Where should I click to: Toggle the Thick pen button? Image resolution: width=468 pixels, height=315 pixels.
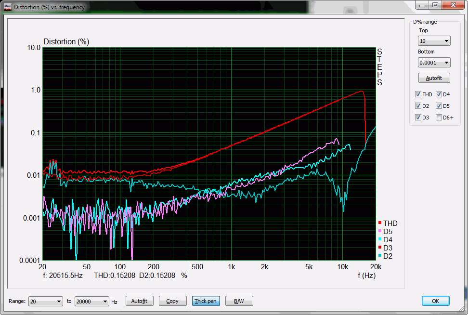click(206, 302)
